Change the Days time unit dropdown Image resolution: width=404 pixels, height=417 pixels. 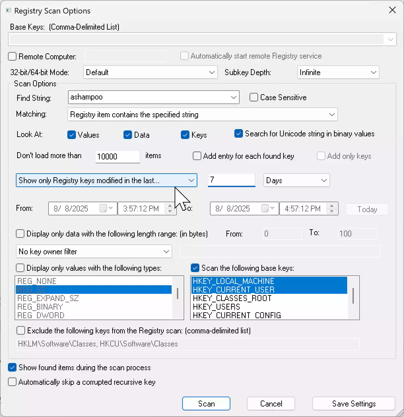coord(323,180)
